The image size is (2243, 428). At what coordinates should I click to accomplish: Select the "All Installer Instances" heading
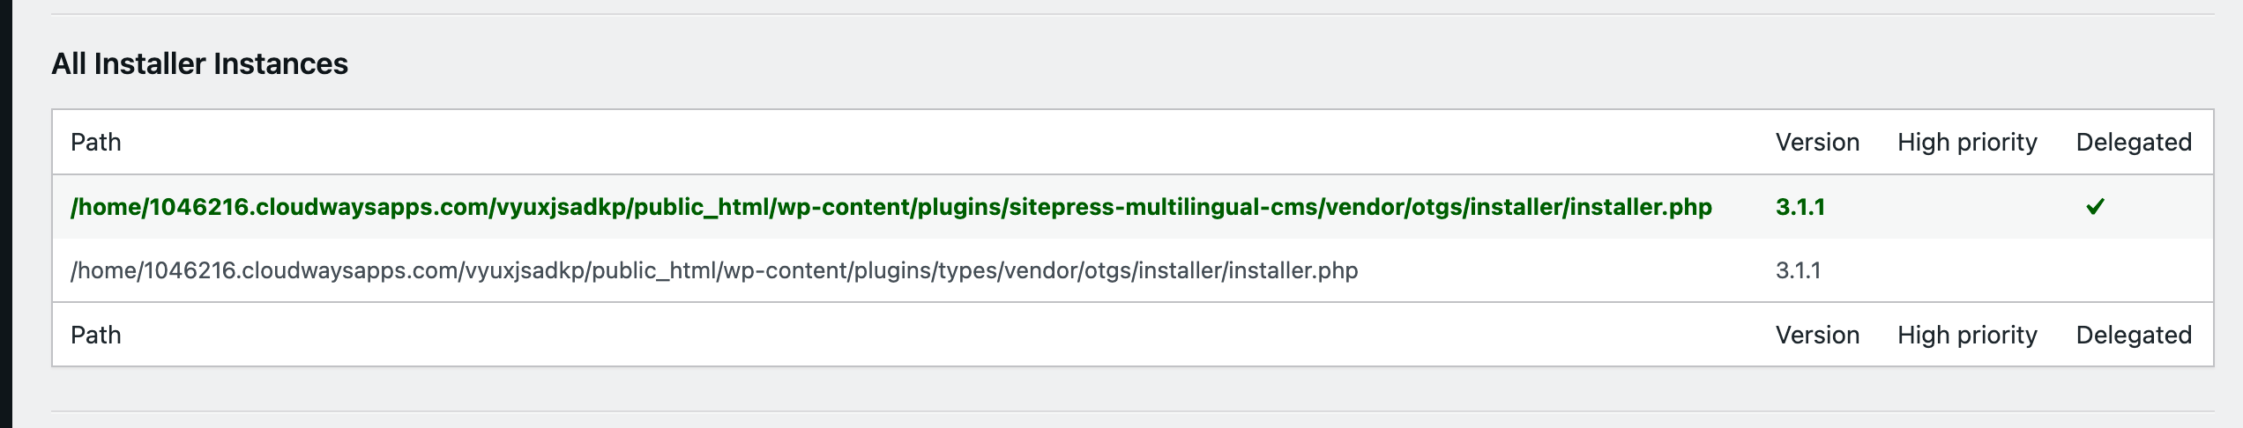(x=200, y=63)
